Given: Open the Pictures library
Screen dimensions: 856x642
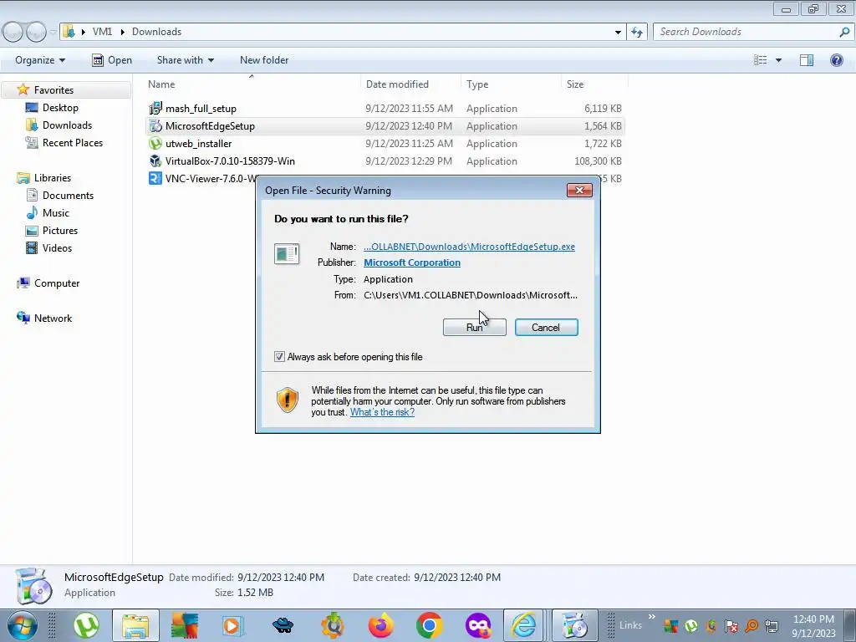Looking at the screenshot, I should tap(60, 231).
